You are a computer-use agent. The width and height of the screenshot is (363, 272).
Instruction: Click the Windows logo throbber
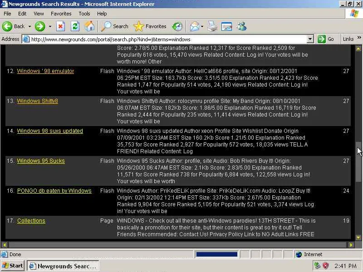[x=354, y=14]
